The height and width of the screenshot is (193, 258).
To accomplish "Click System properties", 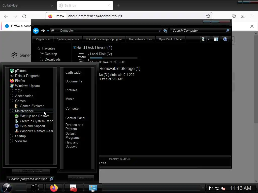I will coord(68,39).
